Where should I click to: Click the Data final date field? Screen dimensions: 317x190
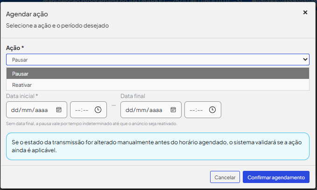151,110
